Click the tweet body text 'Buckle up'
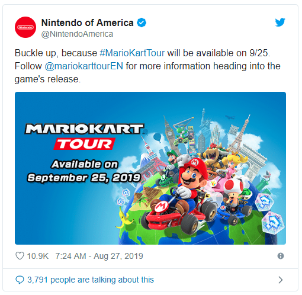 click(x=37, y=53)
